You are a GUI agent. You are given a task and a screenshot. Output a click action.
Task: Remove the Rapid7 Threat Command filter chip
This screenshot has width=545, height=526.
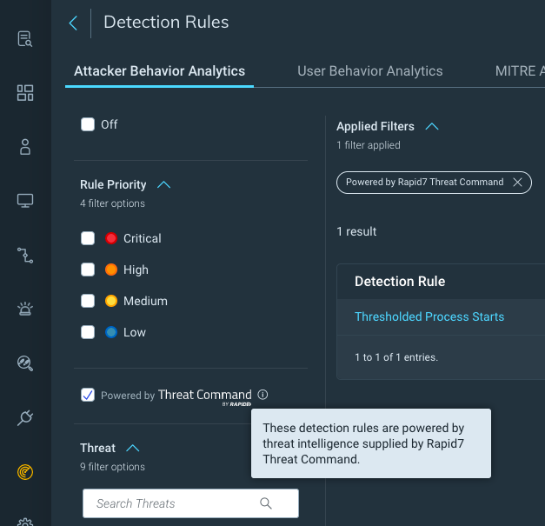(517, 182)
